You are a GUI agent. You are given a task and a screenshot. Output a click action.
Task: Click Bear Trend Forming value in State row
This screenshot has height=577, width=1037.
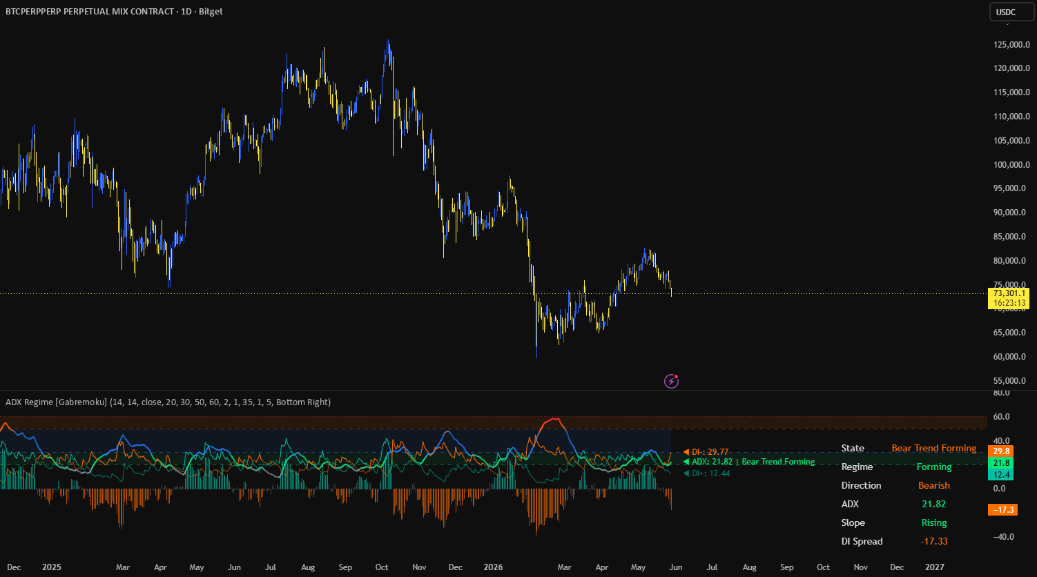(934, 449)
